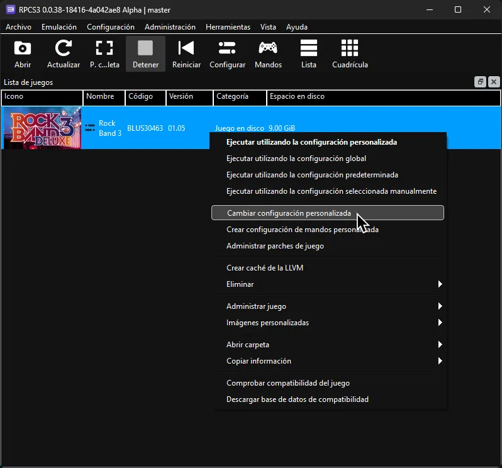Click the 9.00 GiB disk space cell
This screenshot has height=468, width=502.
282,128
